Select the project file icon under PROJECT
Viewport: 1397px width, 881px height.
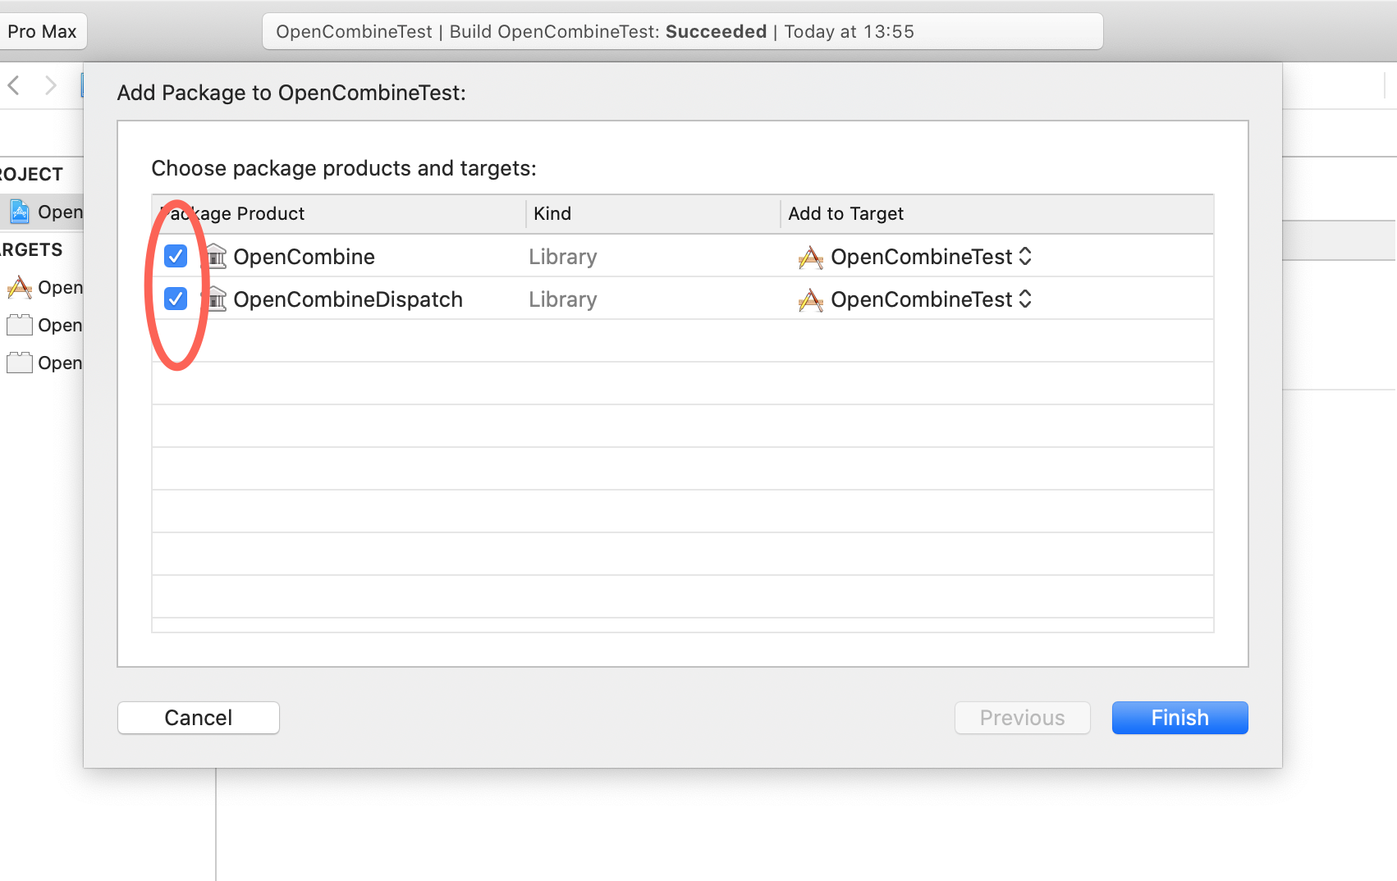point(20,211)
